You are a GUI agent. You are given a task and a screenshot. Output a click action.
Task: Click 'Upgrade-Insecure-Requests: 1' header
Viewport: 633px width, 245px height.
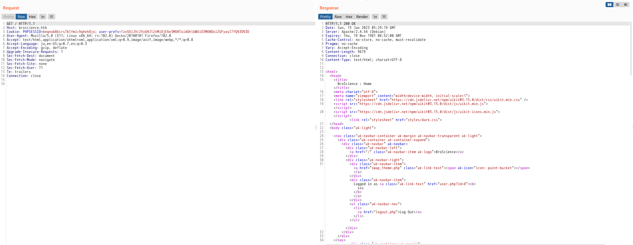click(x=35, y=52)
